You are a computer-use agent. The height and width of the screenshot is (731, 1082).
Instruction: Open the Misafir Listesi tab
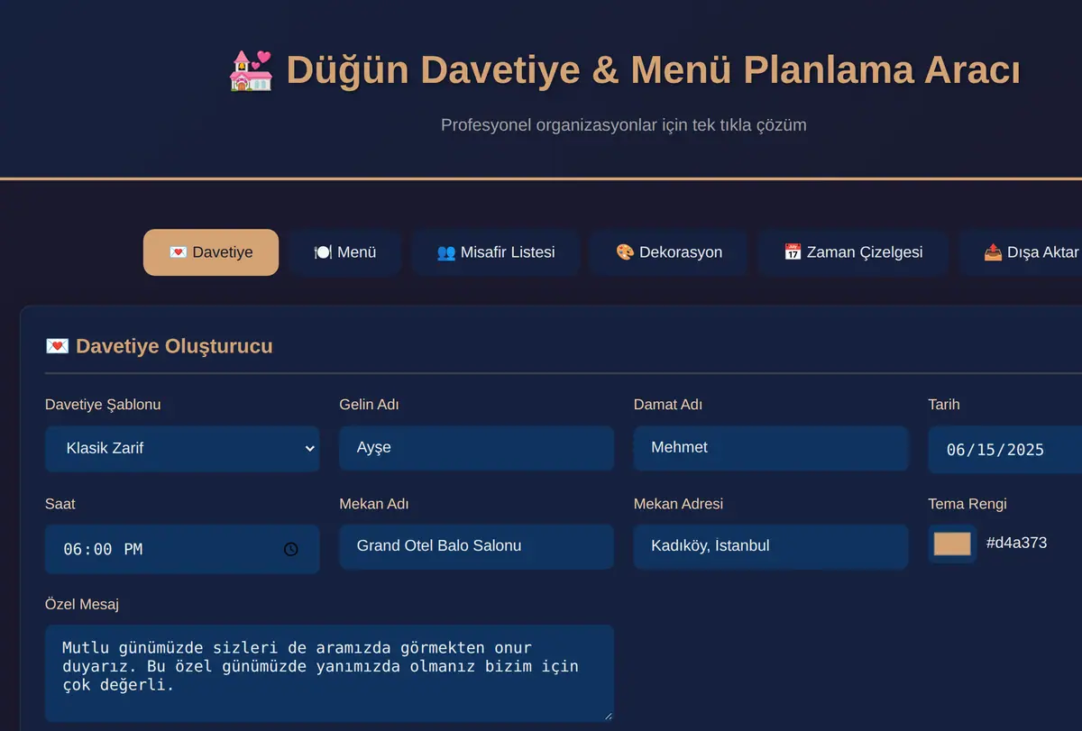coord(496,252)
